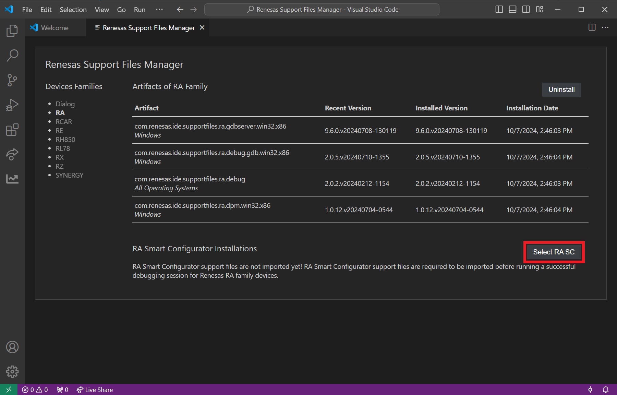Click the ra.debug.gdb.win32.x86 artifact row
The width and height of the screenshot is (617, 395).
coord(360,157)
